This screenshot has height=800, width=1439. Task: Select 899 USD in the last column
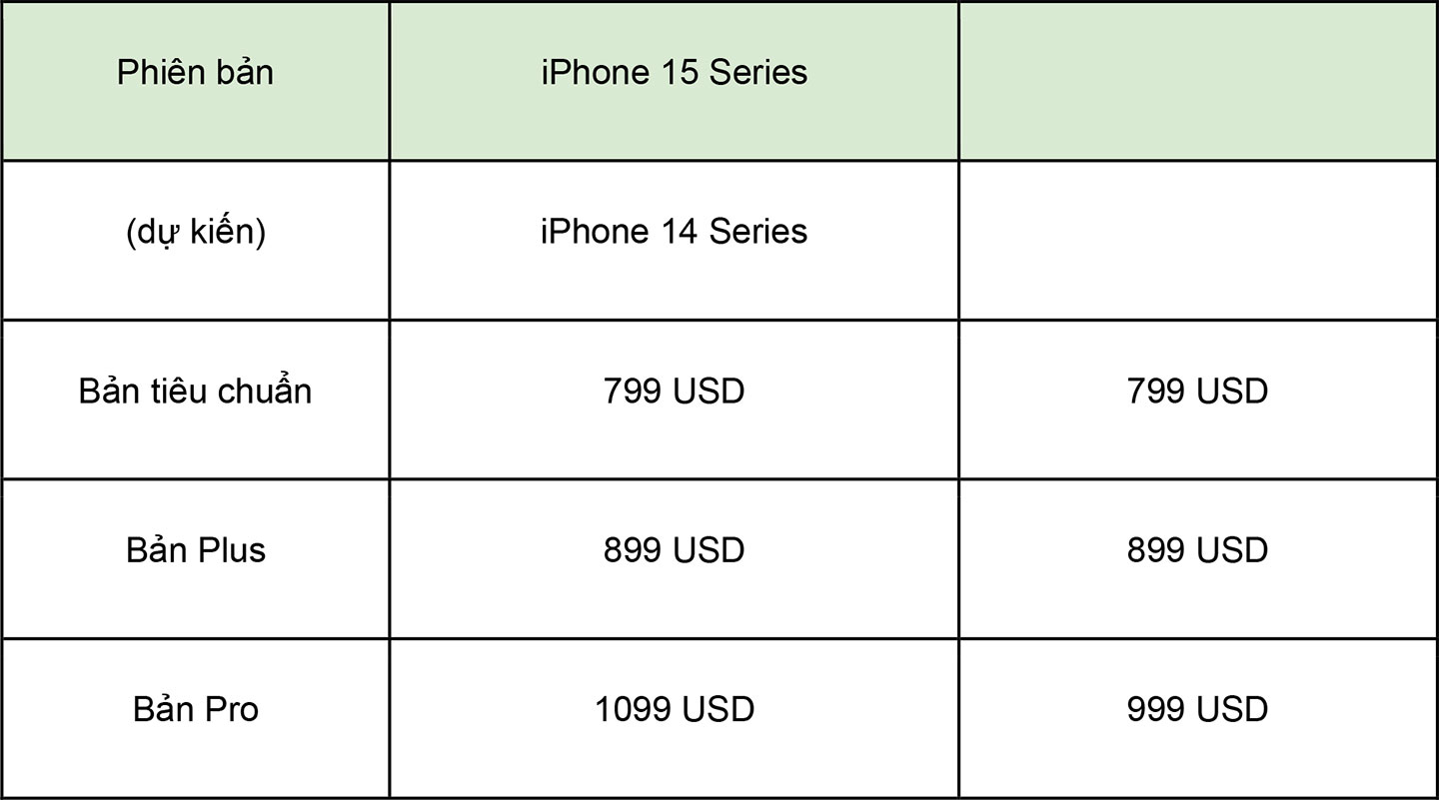1198,559
